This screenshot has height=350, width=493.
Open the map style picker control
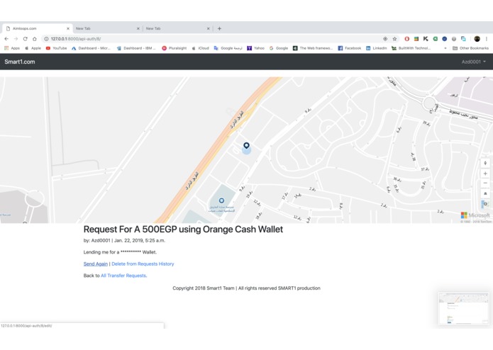[485, 204]
